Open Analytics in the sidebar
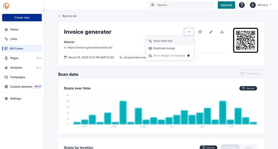Image resolution: width=278 pixels, height=149 pixels. 22,67
